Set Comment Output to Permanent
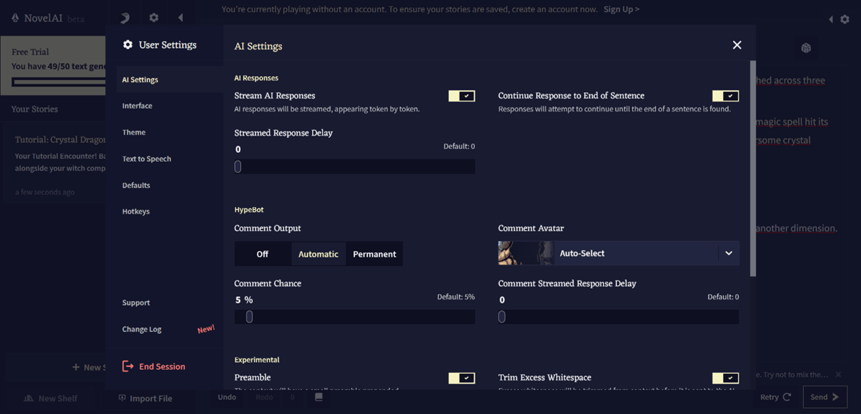Viewport: 861px width, 414px height. coord(375,254)
